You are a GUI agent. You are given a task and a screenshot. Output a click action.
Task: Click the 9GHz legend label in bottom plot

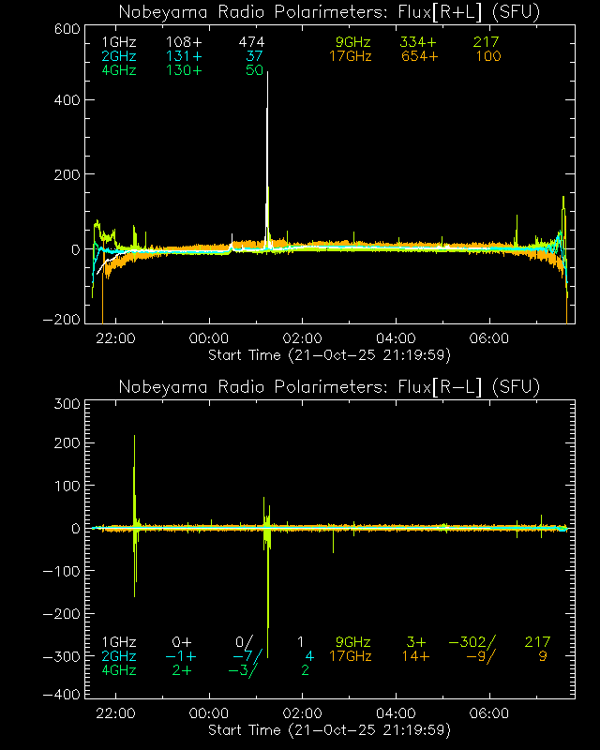[353, 642]
